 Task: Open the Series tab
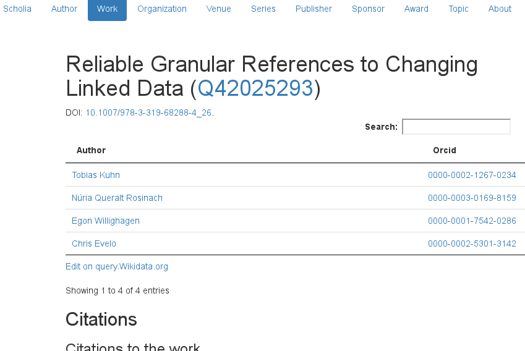coord(263,9)
